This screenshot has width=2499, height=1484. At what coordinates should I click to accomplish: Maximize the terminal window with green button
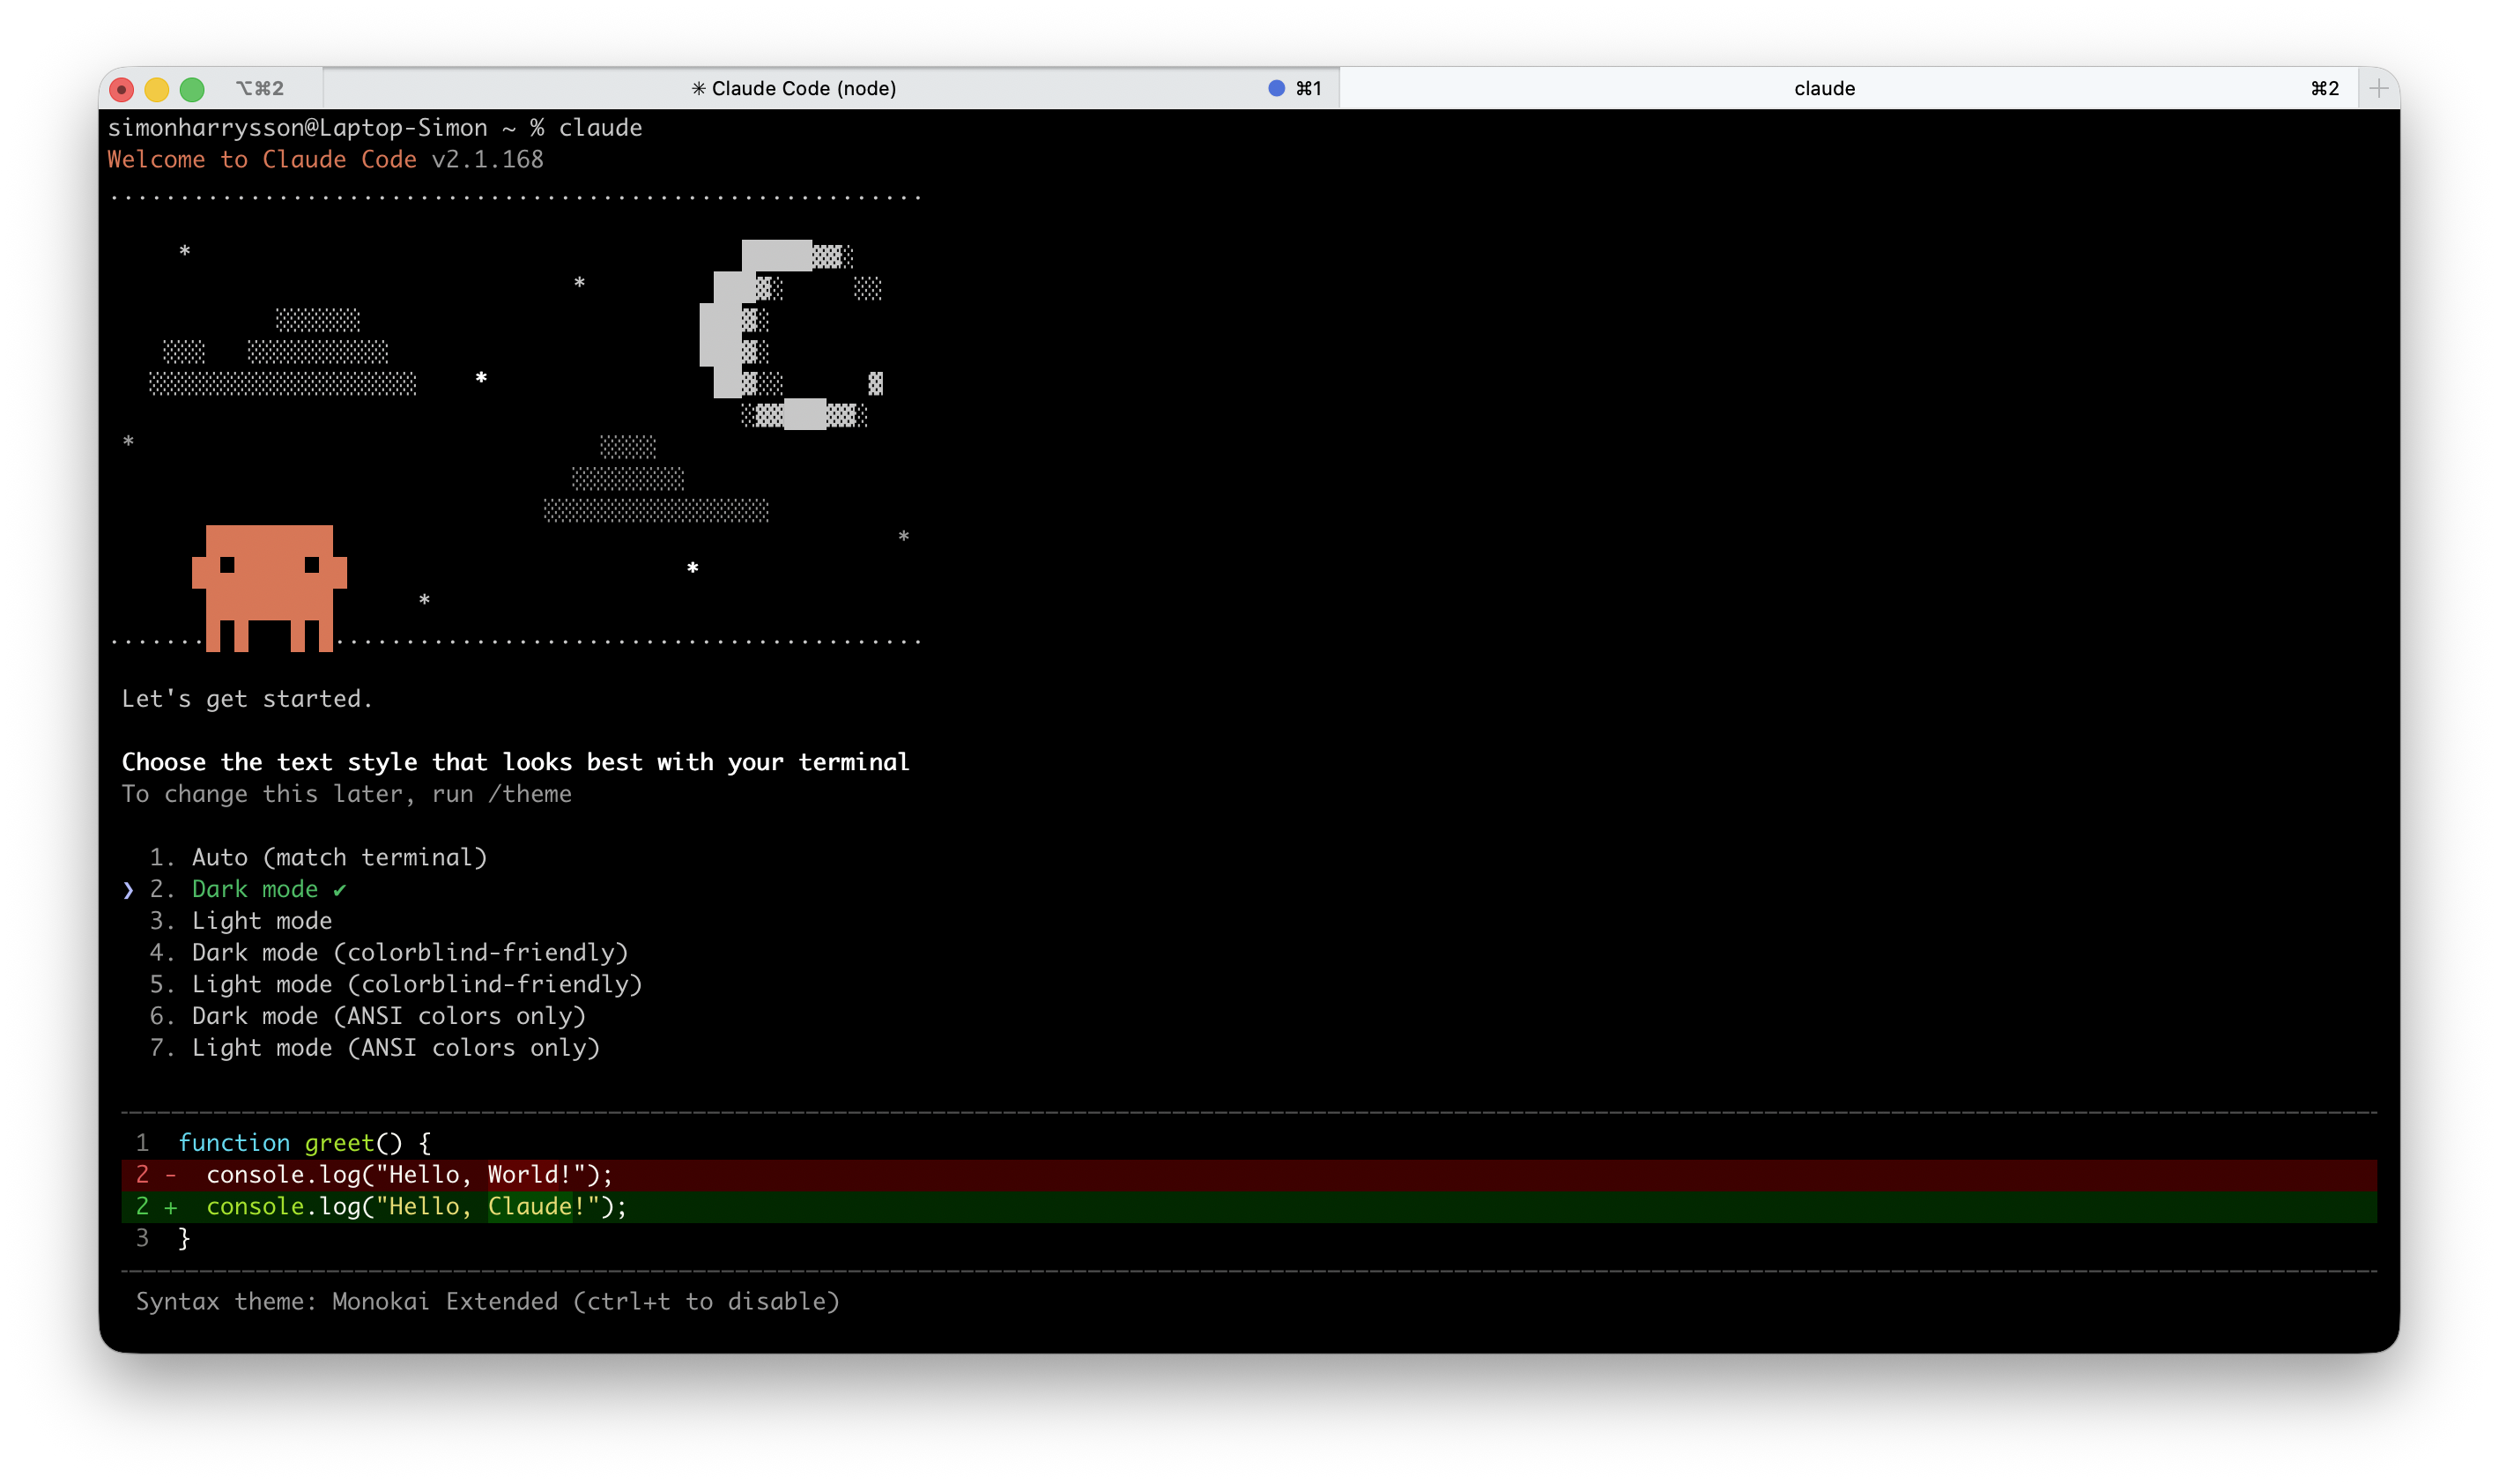192,90
